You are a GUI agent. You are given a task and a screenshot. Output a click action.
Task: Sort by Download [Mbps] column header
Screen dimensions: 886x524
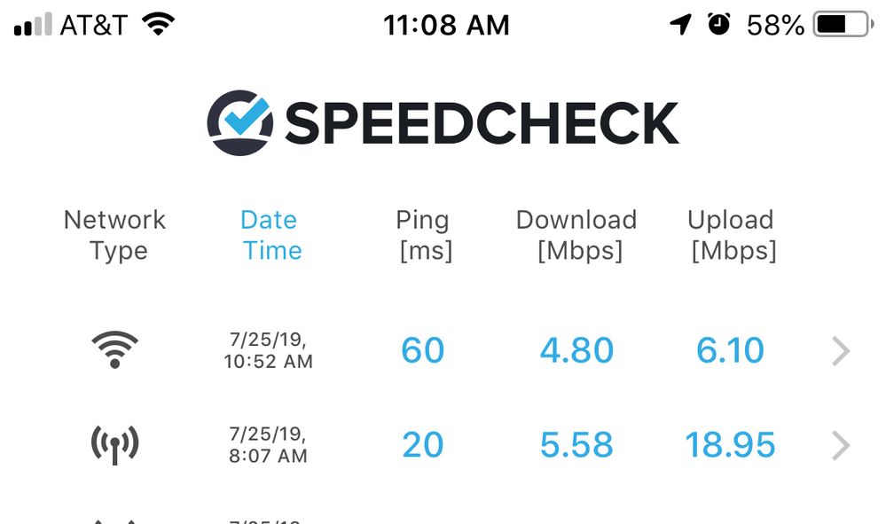click(576, 235)
